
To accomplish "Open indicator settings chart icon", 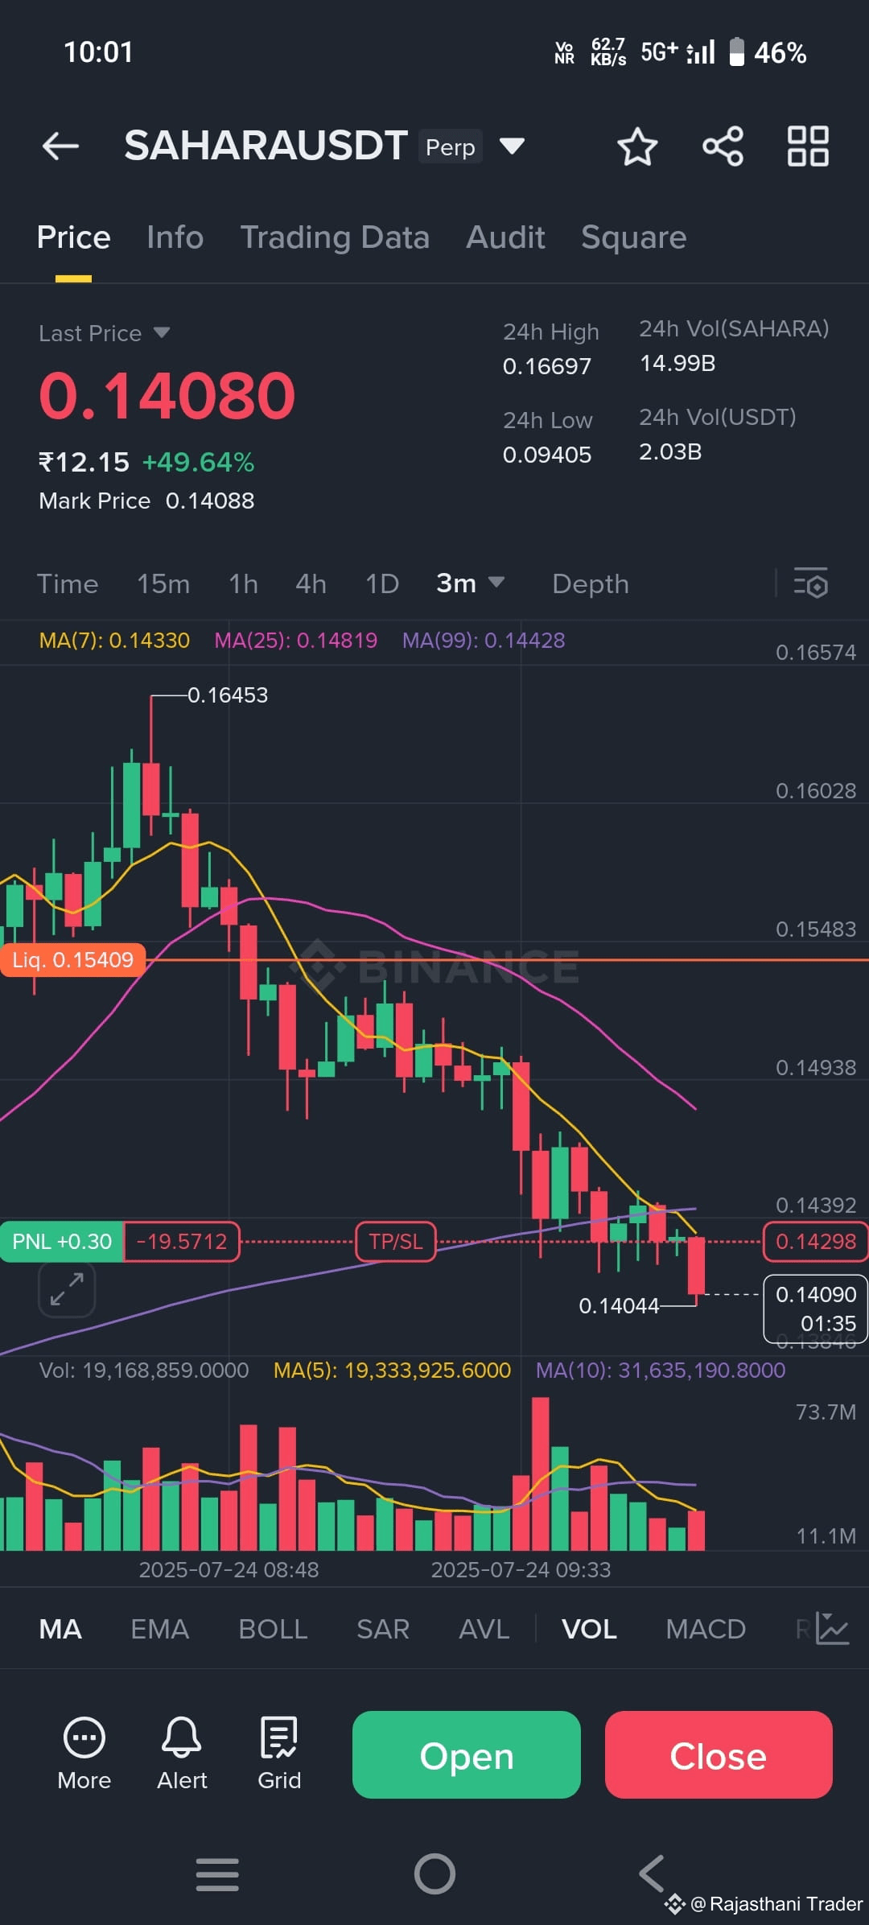I will pyautogui.click(x=832, y=1629).
